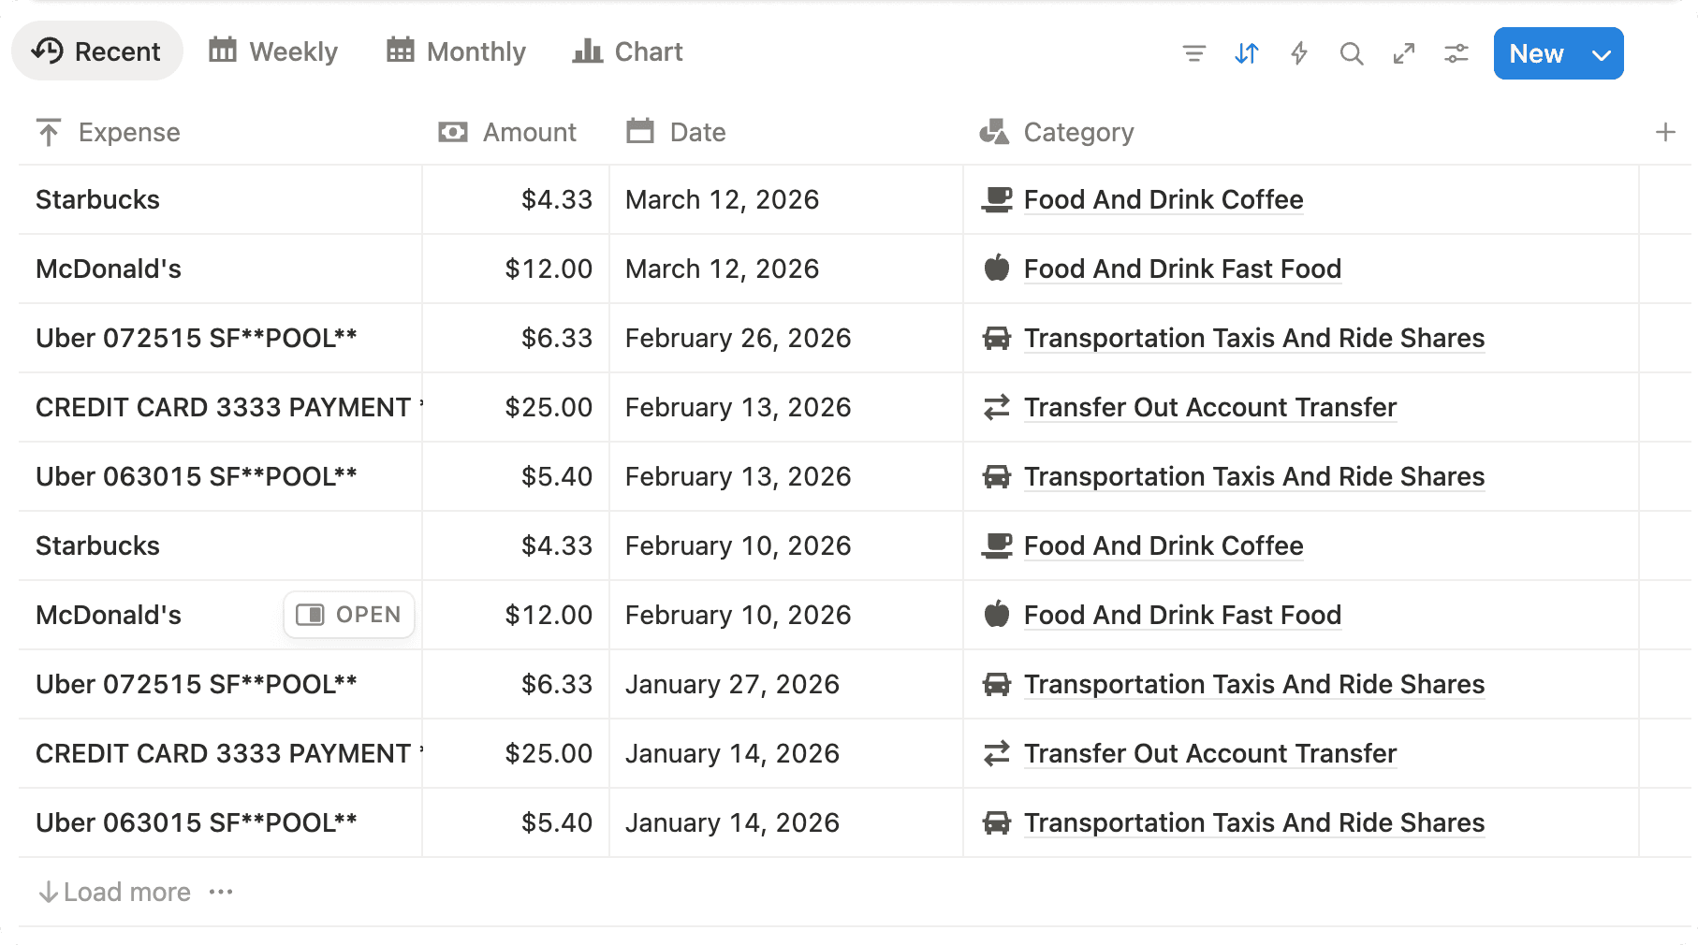
Task: Click the lightning bolt automations icon
Action: point(1298,53)
